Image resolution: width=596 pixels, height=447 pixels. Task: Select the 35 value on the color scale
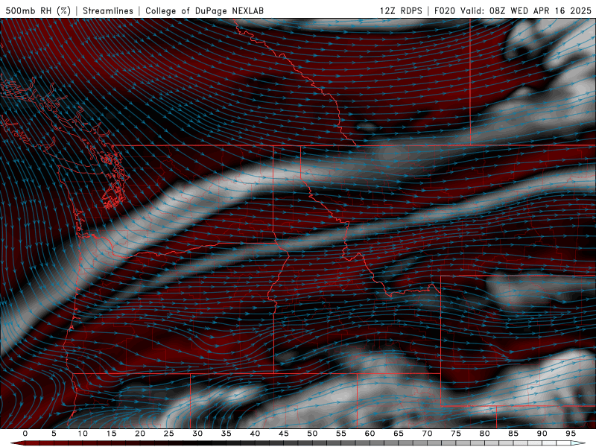(x=226, y=434)
